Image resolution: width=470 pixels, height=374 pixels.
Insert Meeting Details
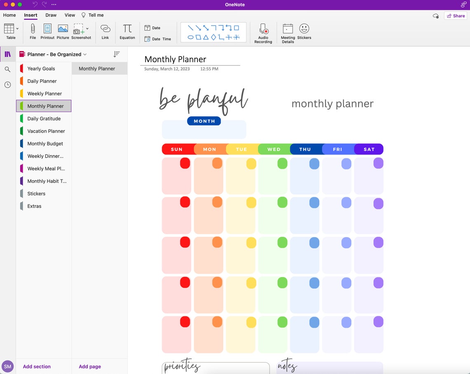pos(287,32)
